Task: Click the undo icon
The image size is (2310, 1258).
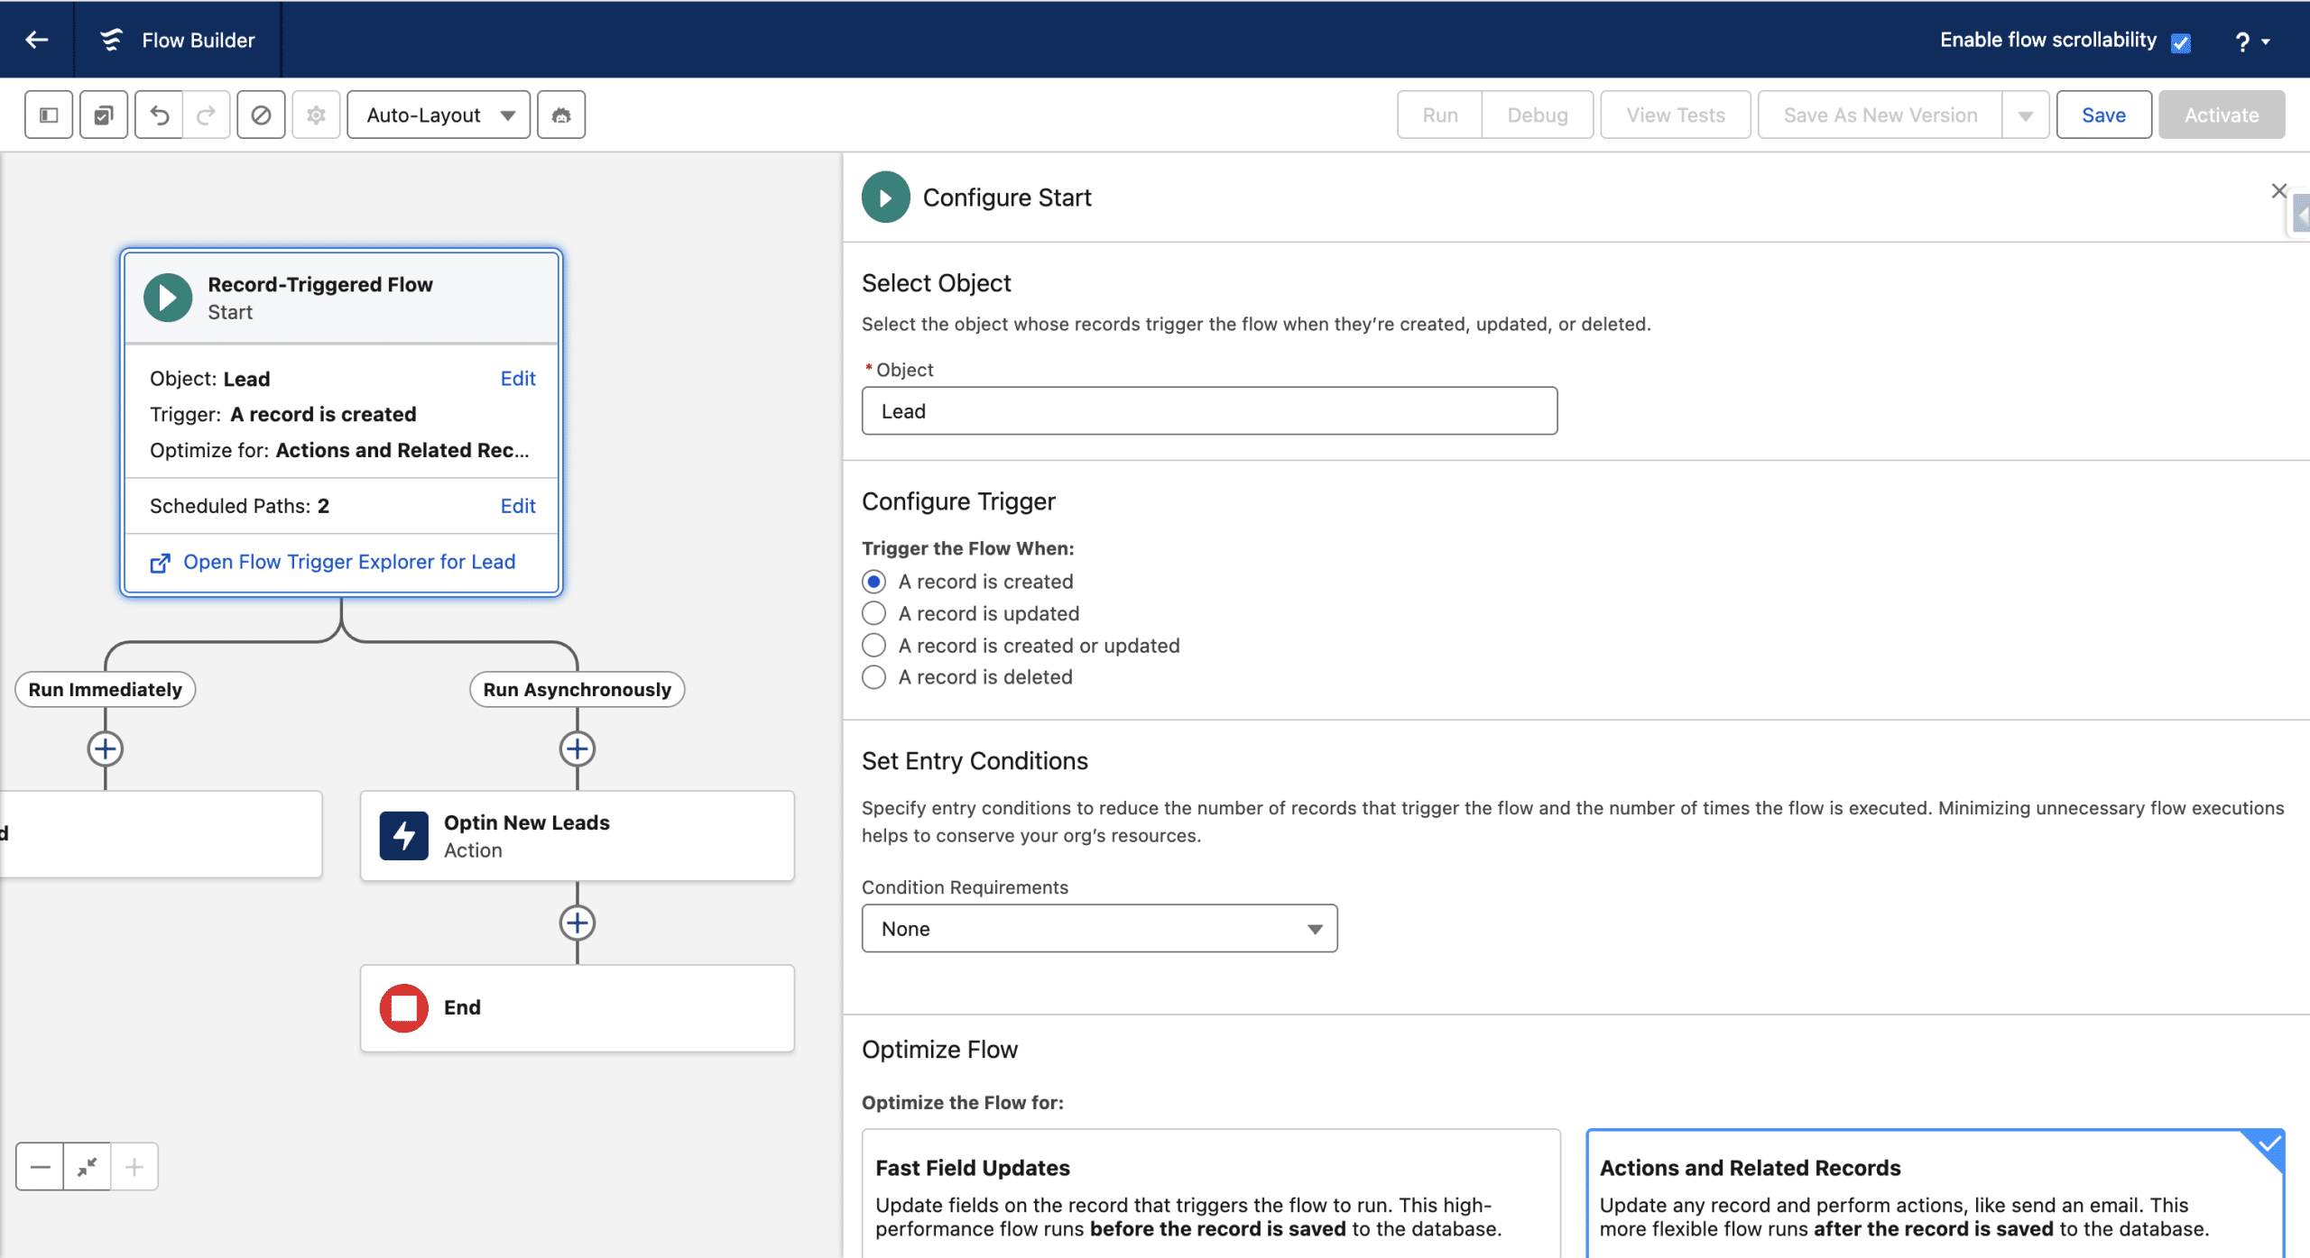Action: tap(160, 115)
